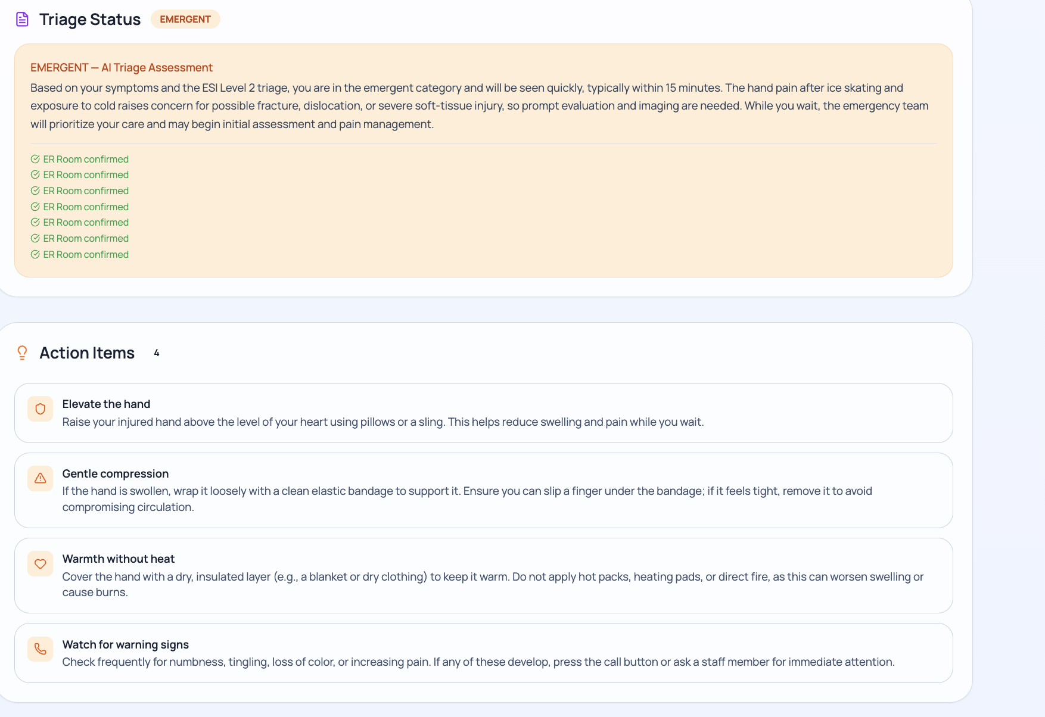Click the heart icon beside Warmth without heat
The height and width of the screenshot is (717, 1045).
pyautogui.click(x=40, y=563)
